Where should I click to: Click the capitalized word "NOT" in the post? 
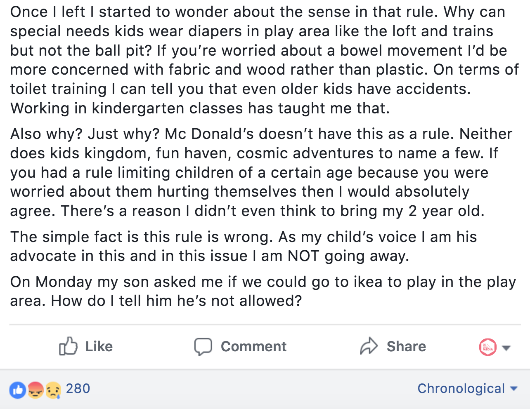point(303,256)
